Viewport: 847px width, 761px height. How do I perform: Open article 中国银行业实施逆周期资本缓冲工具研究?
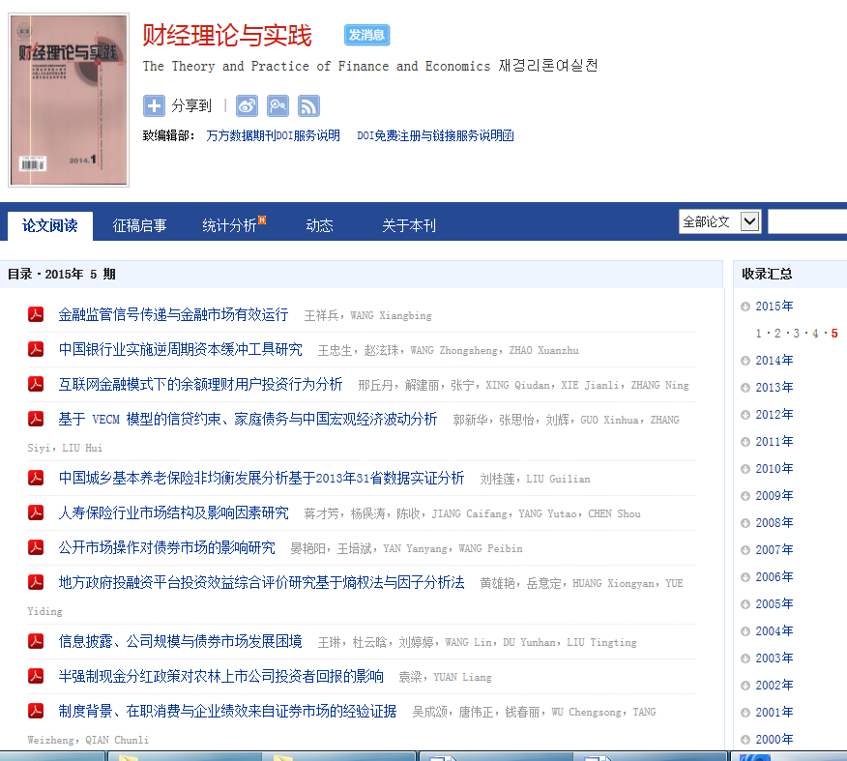pyautogui.click(x=180, y=349)
